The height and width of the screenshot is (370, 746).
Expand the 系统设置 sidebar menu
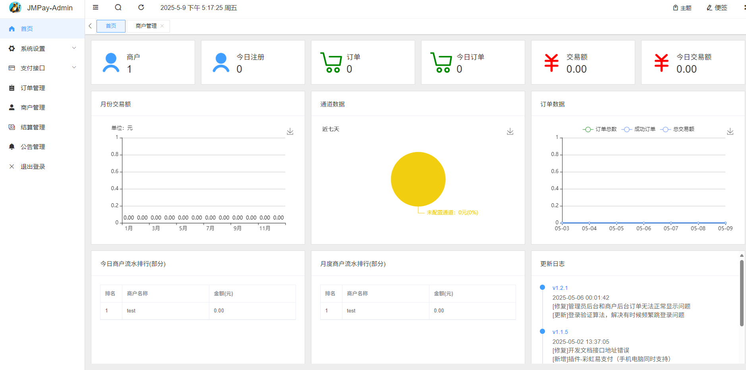(42, 48)
